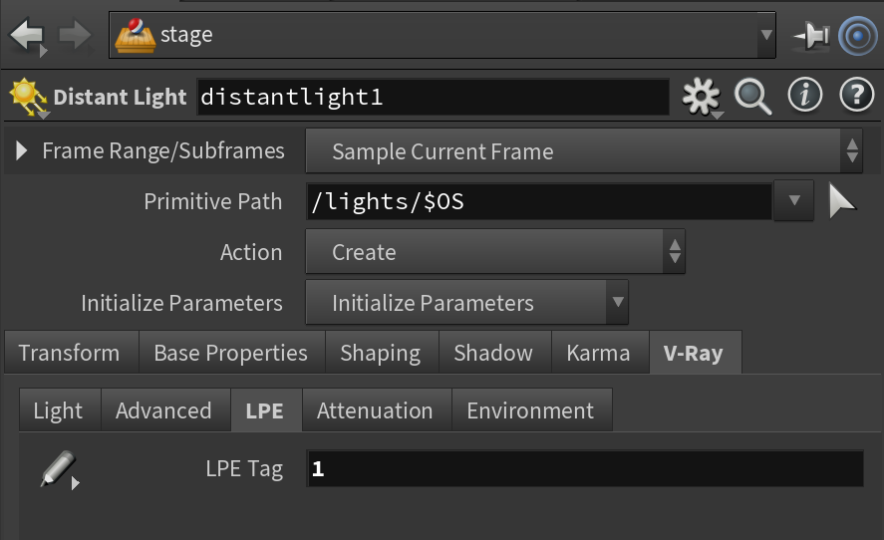Click the Distant Light node type icon

tap(27, 97)
